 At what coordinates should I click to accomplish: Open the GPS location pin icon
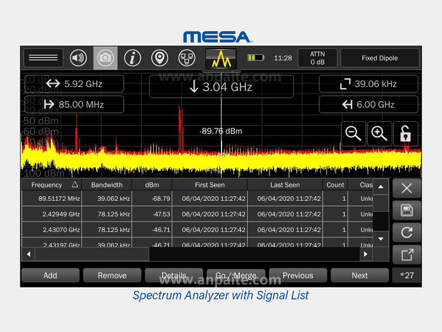coord(160,58)
